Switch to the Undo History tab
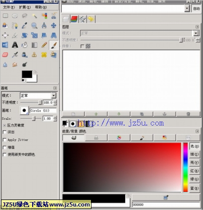The width and height of the screenshot is (203, 210). coord(91,19)
